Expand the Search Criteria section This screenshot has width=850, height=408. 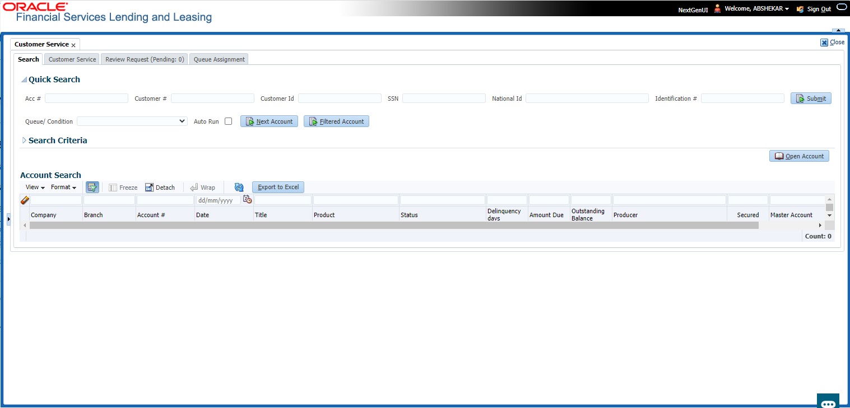(24, 140)
